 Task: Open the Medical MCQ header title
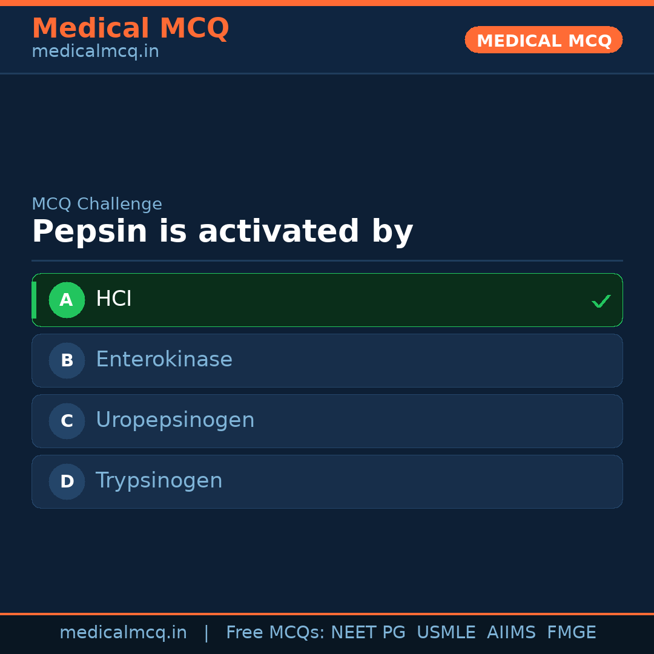130,28
